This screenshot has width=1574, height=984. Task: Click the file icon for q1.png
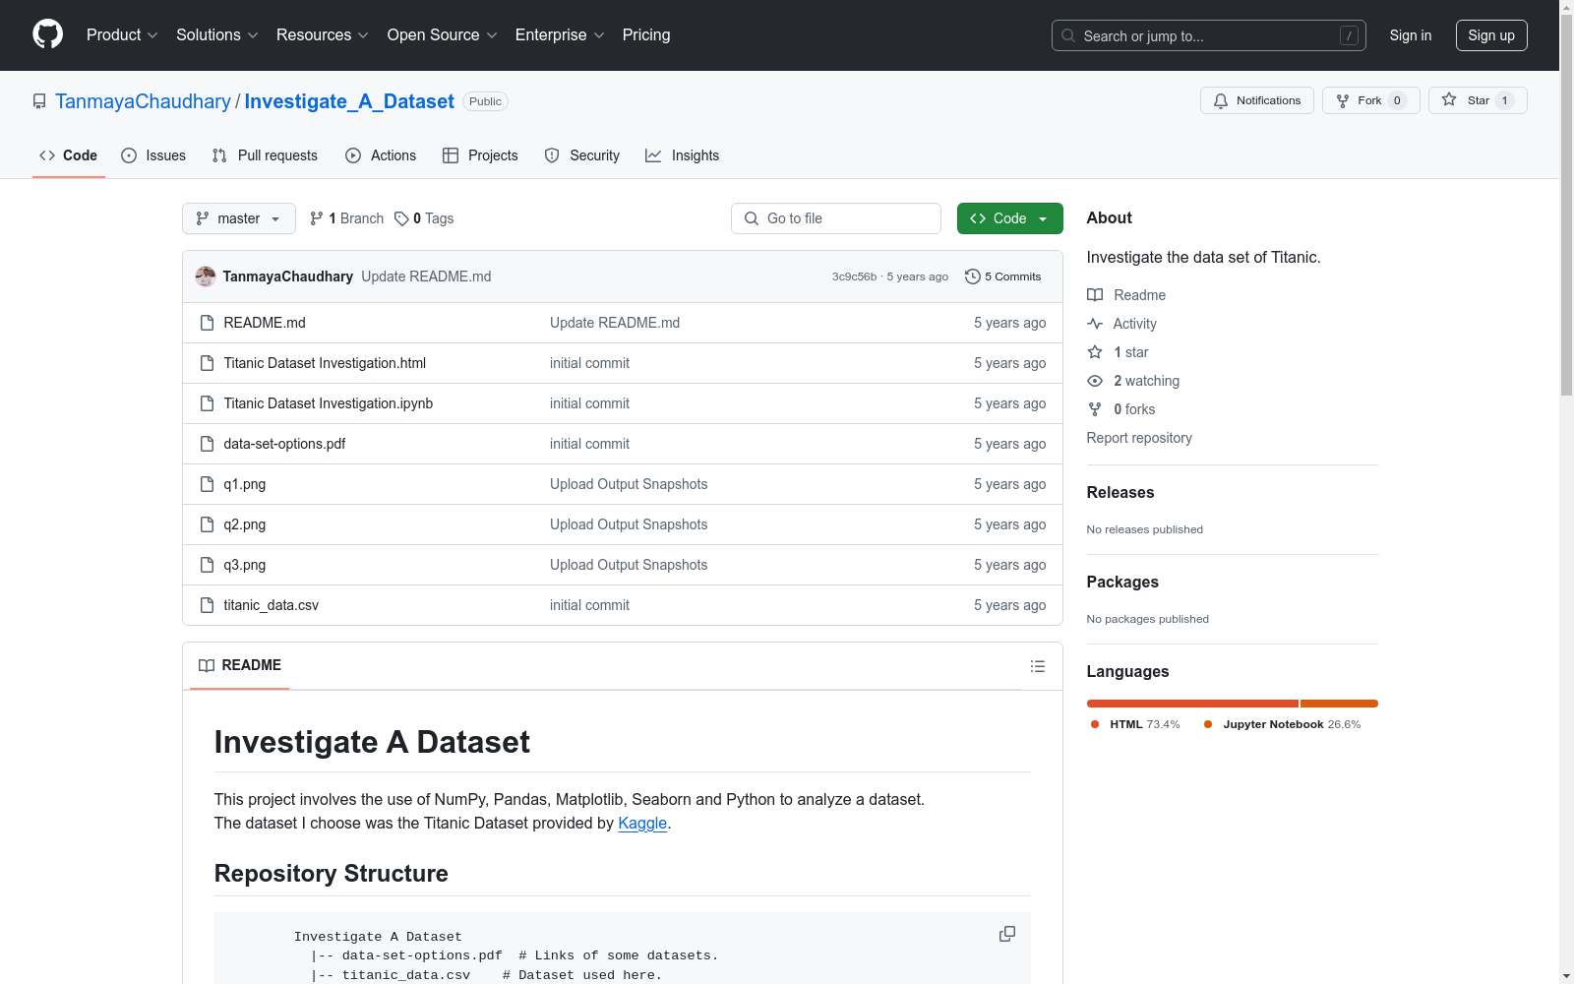(207, 484)
